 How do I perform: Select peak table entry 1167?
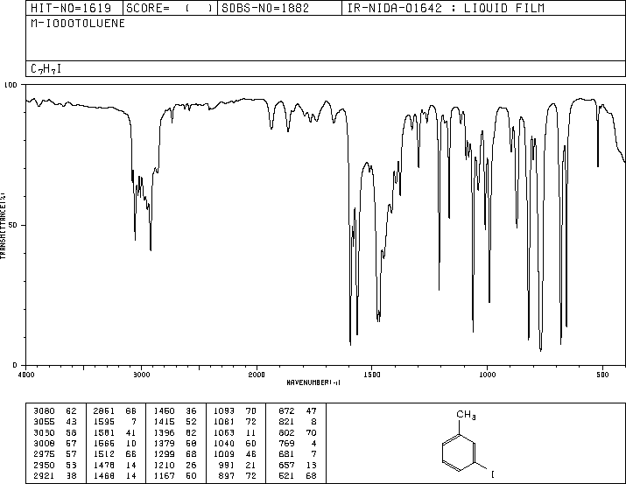(164, 475)
